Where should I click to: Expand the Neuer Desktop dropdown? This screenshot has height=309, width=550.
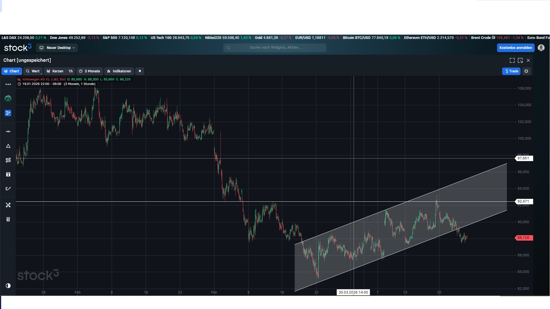(57, 48)
